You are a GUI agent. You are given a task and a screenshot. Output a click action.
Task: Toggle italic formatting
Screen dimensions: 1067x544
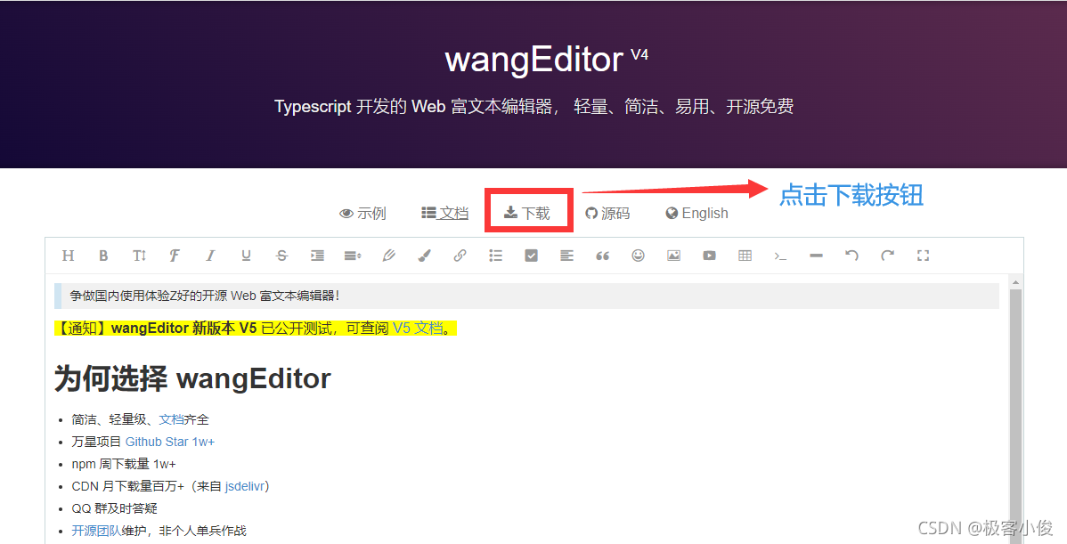pos(210,256)
